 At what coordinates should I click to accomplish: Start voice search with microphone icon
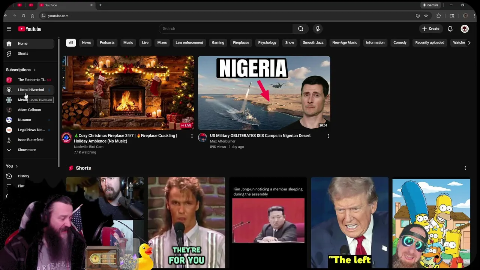pyautogui.click(x=318, y=29)
